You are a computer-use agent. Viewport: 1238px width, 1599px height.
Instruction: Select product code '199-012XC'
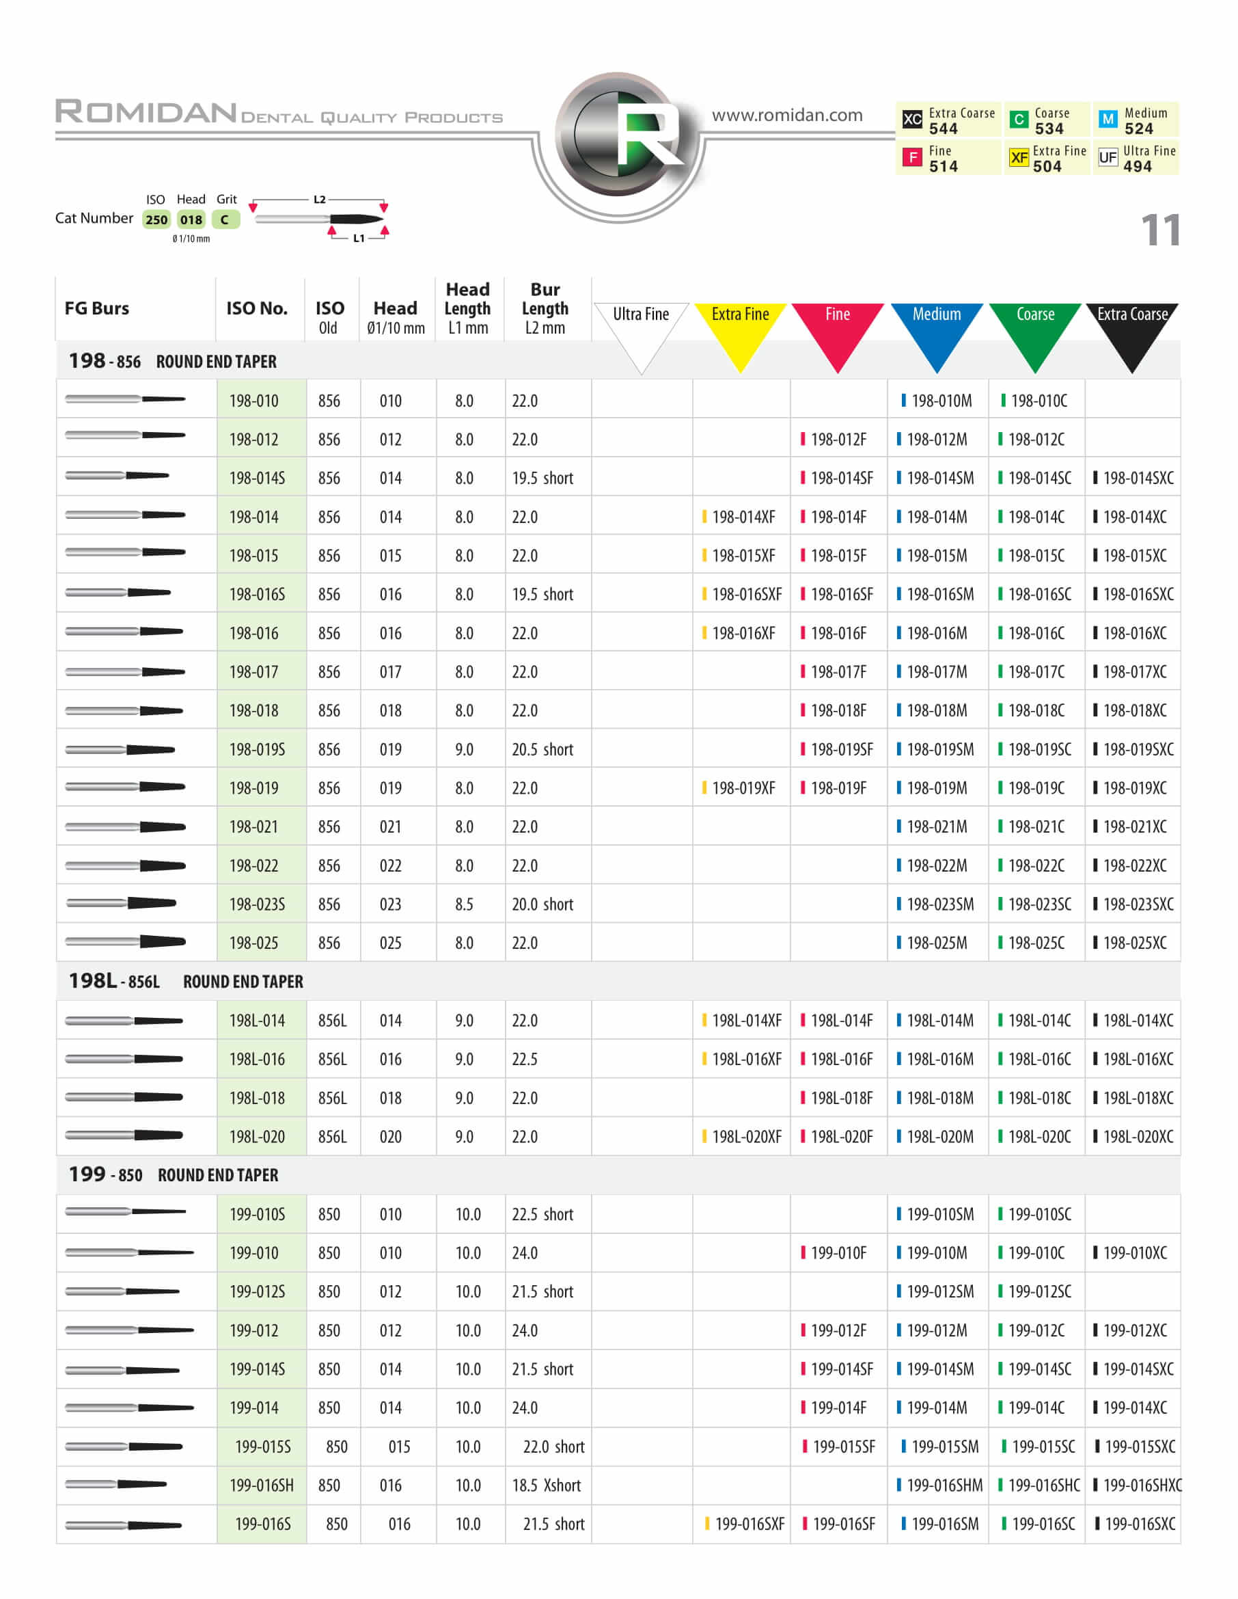pos(1131,1330)
